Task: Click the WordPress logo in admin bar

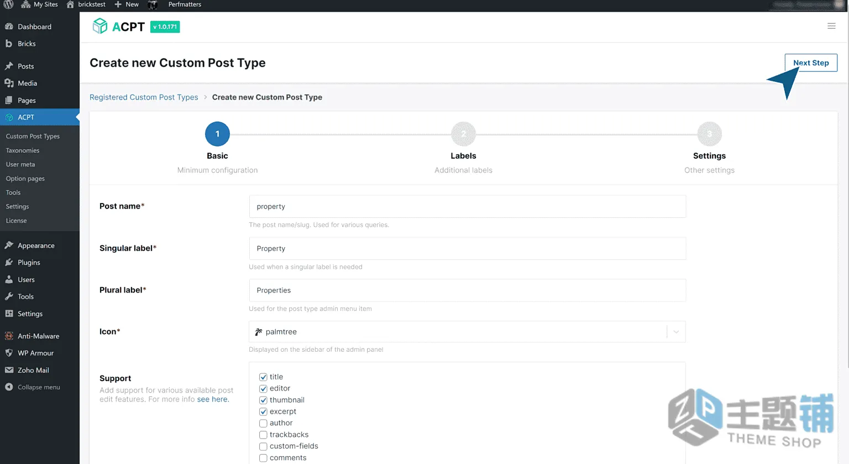Action: pos(8,4)
